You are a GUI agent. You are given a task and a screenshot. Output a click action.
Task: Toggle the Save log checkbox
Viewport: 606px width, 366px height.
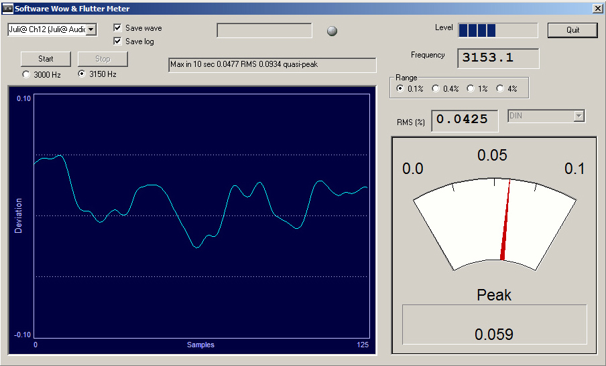click(x=118, y=41)
